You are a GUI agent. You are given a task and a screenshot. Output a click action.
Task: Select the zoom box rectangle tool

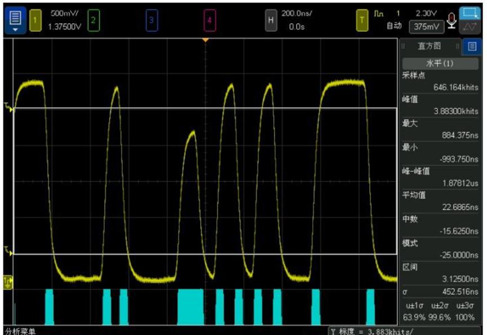(x=471, y=14)
